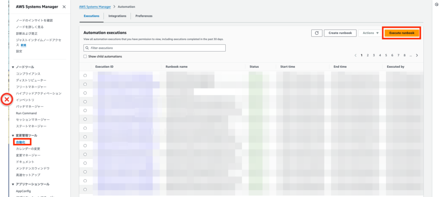Image resolution: width=441 pixels, height=197 pixels.
Task: Open ディストリビューター in the sidebar
Action: point(31,80)
